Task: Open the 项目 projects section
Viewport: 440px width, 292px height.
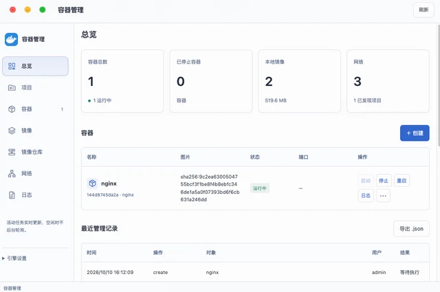Action: [35, 87]
